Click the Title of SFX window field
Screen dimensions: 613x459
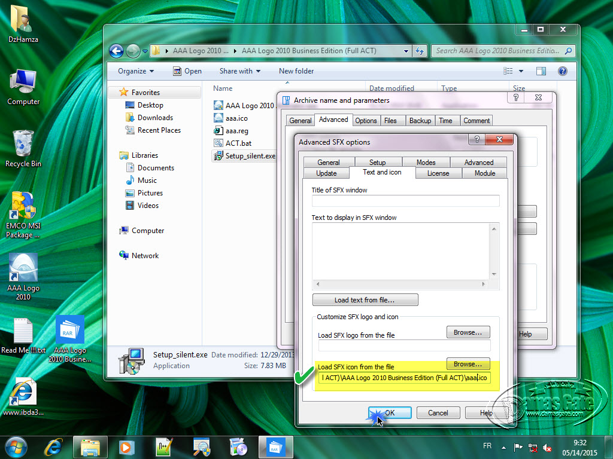(405, 201)
